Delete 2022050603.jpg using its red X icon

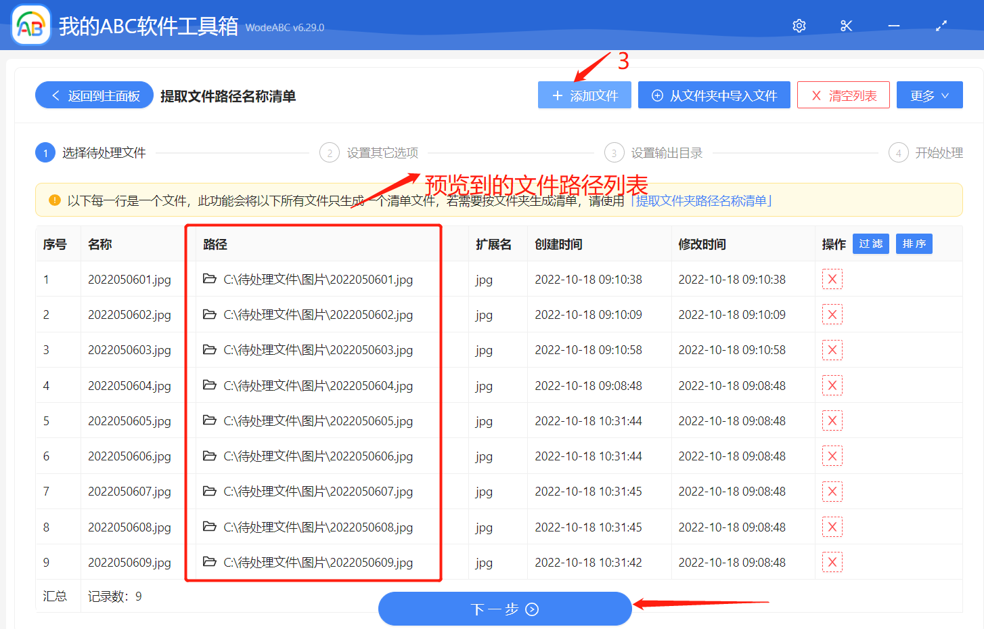[832, 349]
